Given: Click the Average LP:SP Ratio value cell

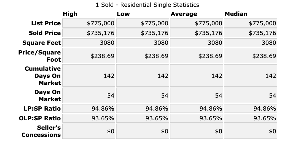Looking at the screenshot, I should pos(196,108).
